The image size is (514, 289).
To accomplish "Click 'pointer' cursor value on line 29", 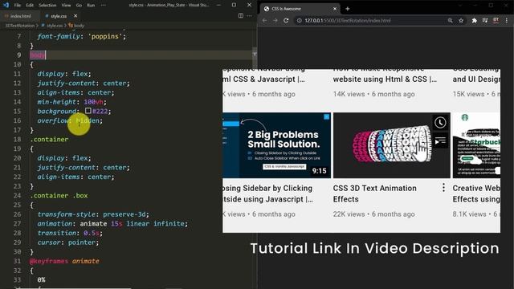I will click(81, 242).
